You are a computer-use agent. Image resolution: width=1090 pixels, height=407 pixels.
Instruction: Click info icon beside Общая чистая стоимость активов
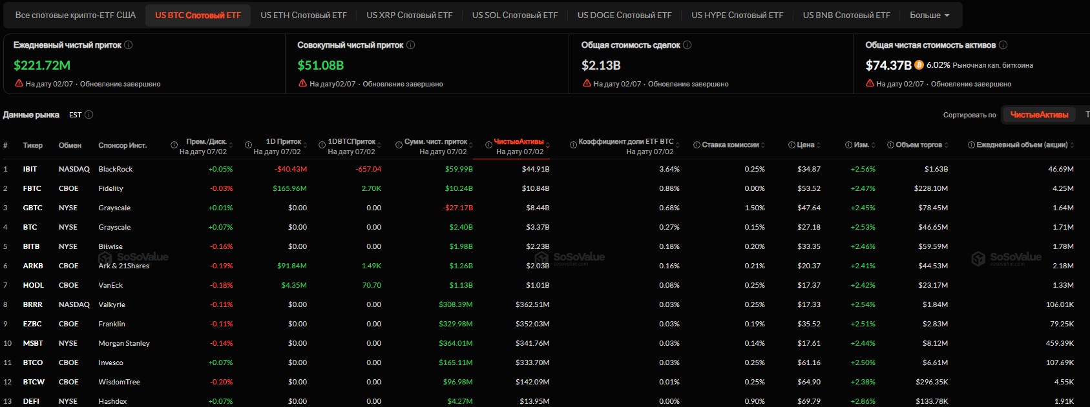click(1003, 45)
